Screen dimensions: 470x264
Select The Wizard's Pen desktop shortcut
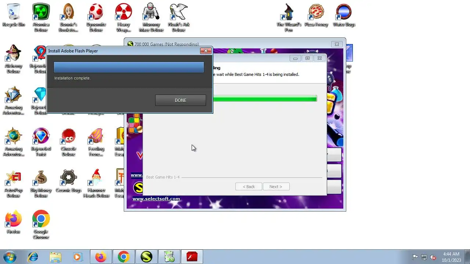click(x=289, y=18)
